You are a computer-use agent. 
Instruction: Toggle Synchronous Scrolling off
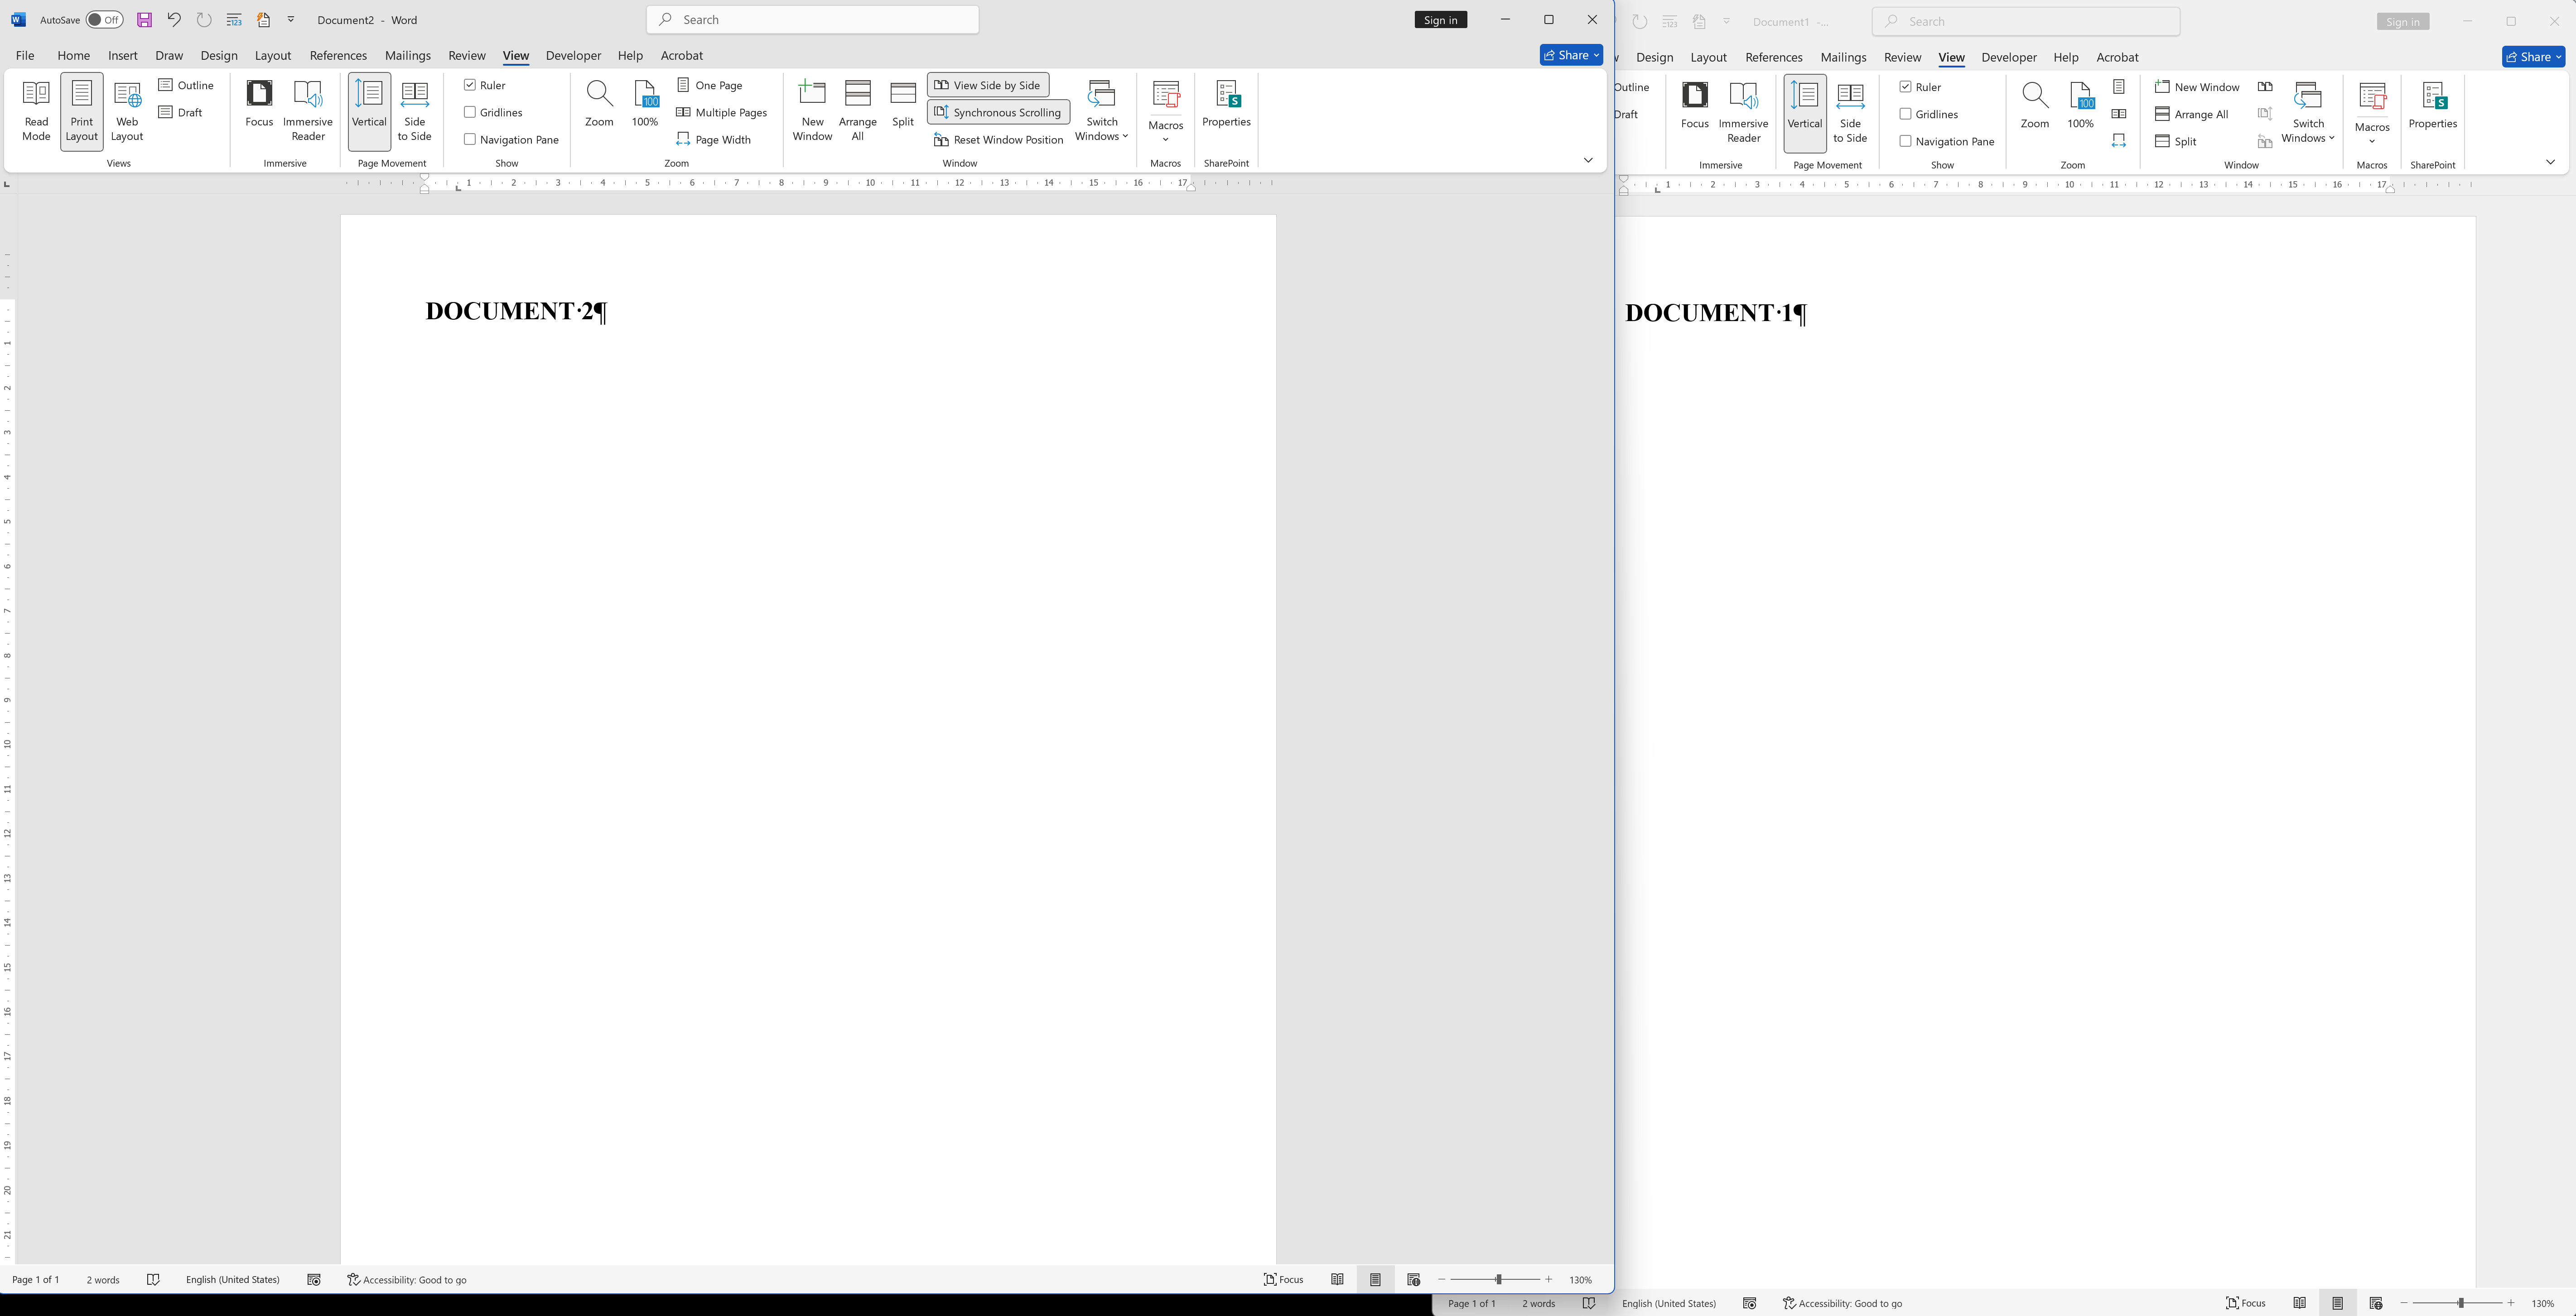[997, 112]
